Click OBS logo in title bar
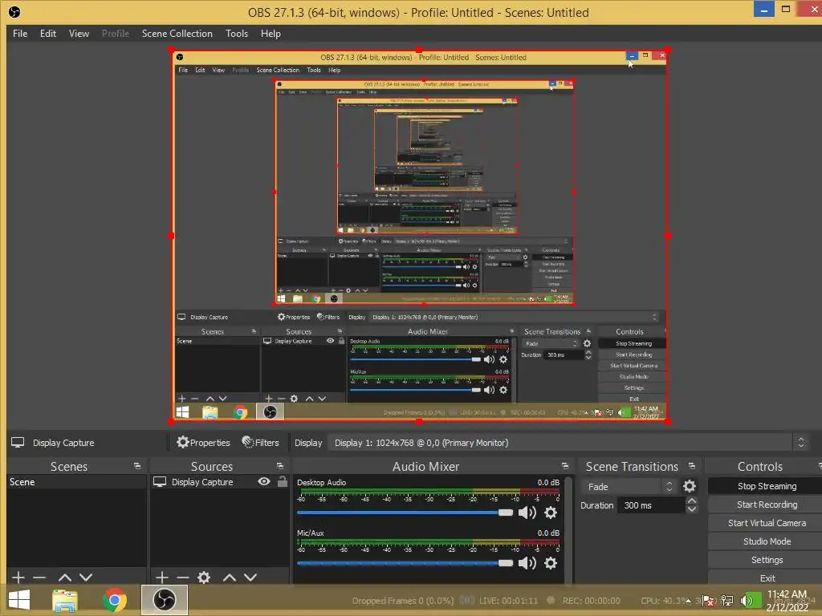 pyautogui.click(x=14, y=12)
